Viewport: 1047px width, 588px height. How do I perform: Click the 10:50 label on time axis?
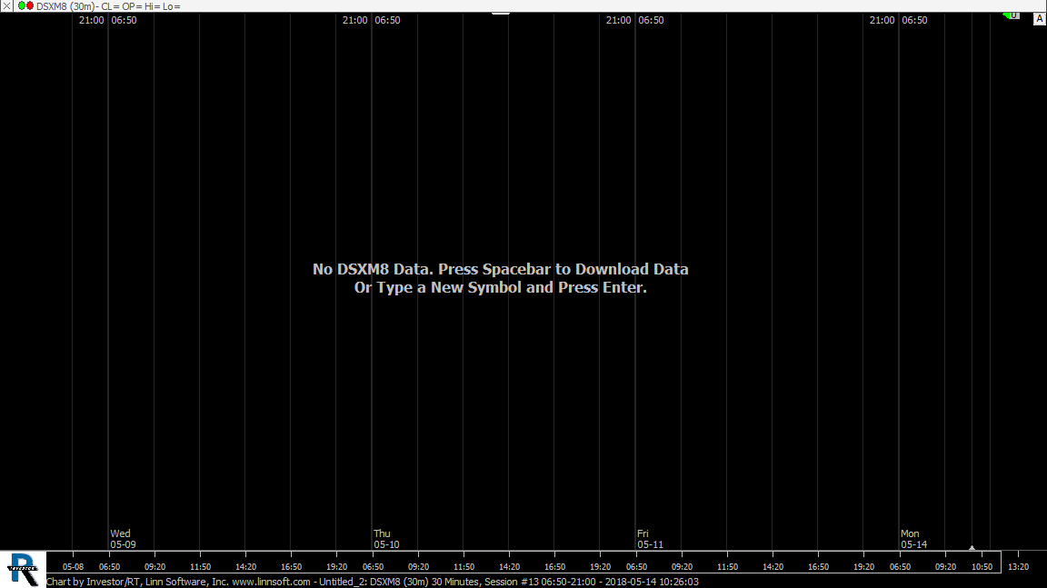[x=982, y=566]
